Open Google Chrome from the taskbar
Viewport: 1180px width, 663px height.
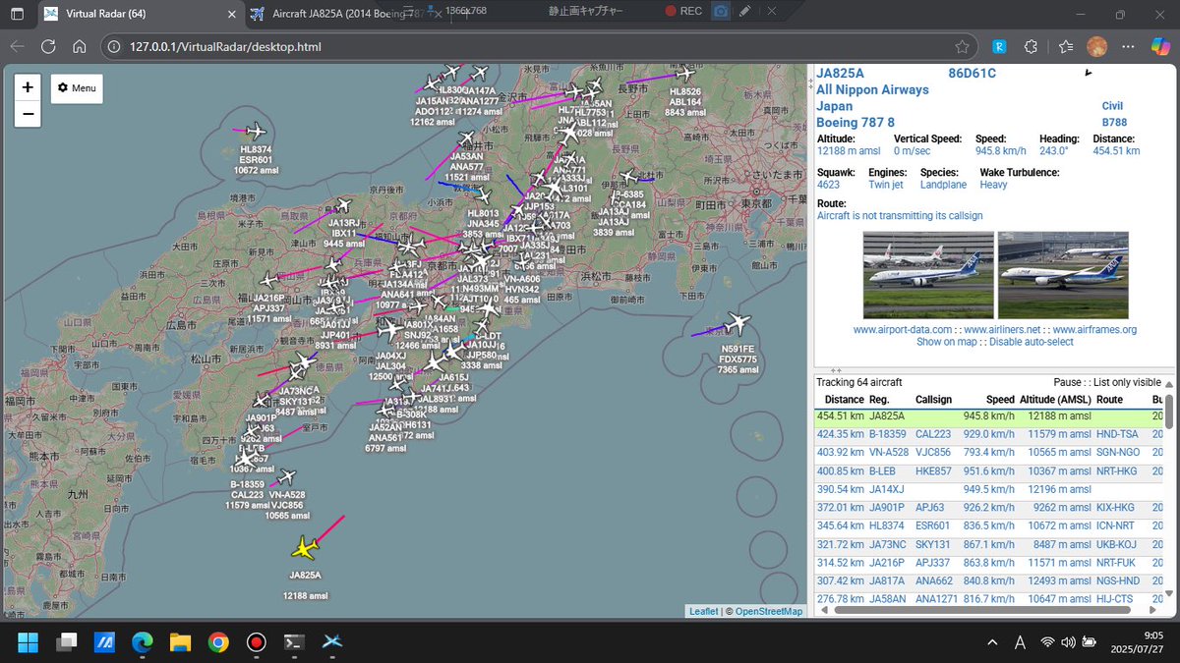pyautogui.click(x=218, y=642)
